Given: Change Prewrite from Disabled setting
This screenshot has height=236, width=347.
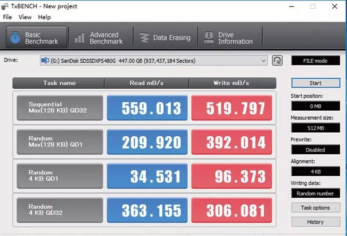Looking at the screenshot, I should pyautogui.click(x=315, y=150).
